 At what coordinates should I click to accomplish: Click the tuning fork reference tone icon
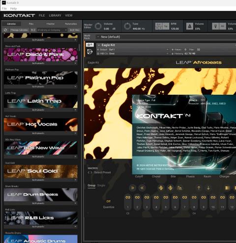click(x=215, y=26)
